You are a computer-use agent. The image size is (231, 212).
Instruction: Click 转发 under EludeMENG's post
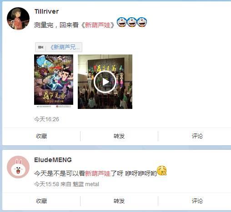(x=119, y=201)
